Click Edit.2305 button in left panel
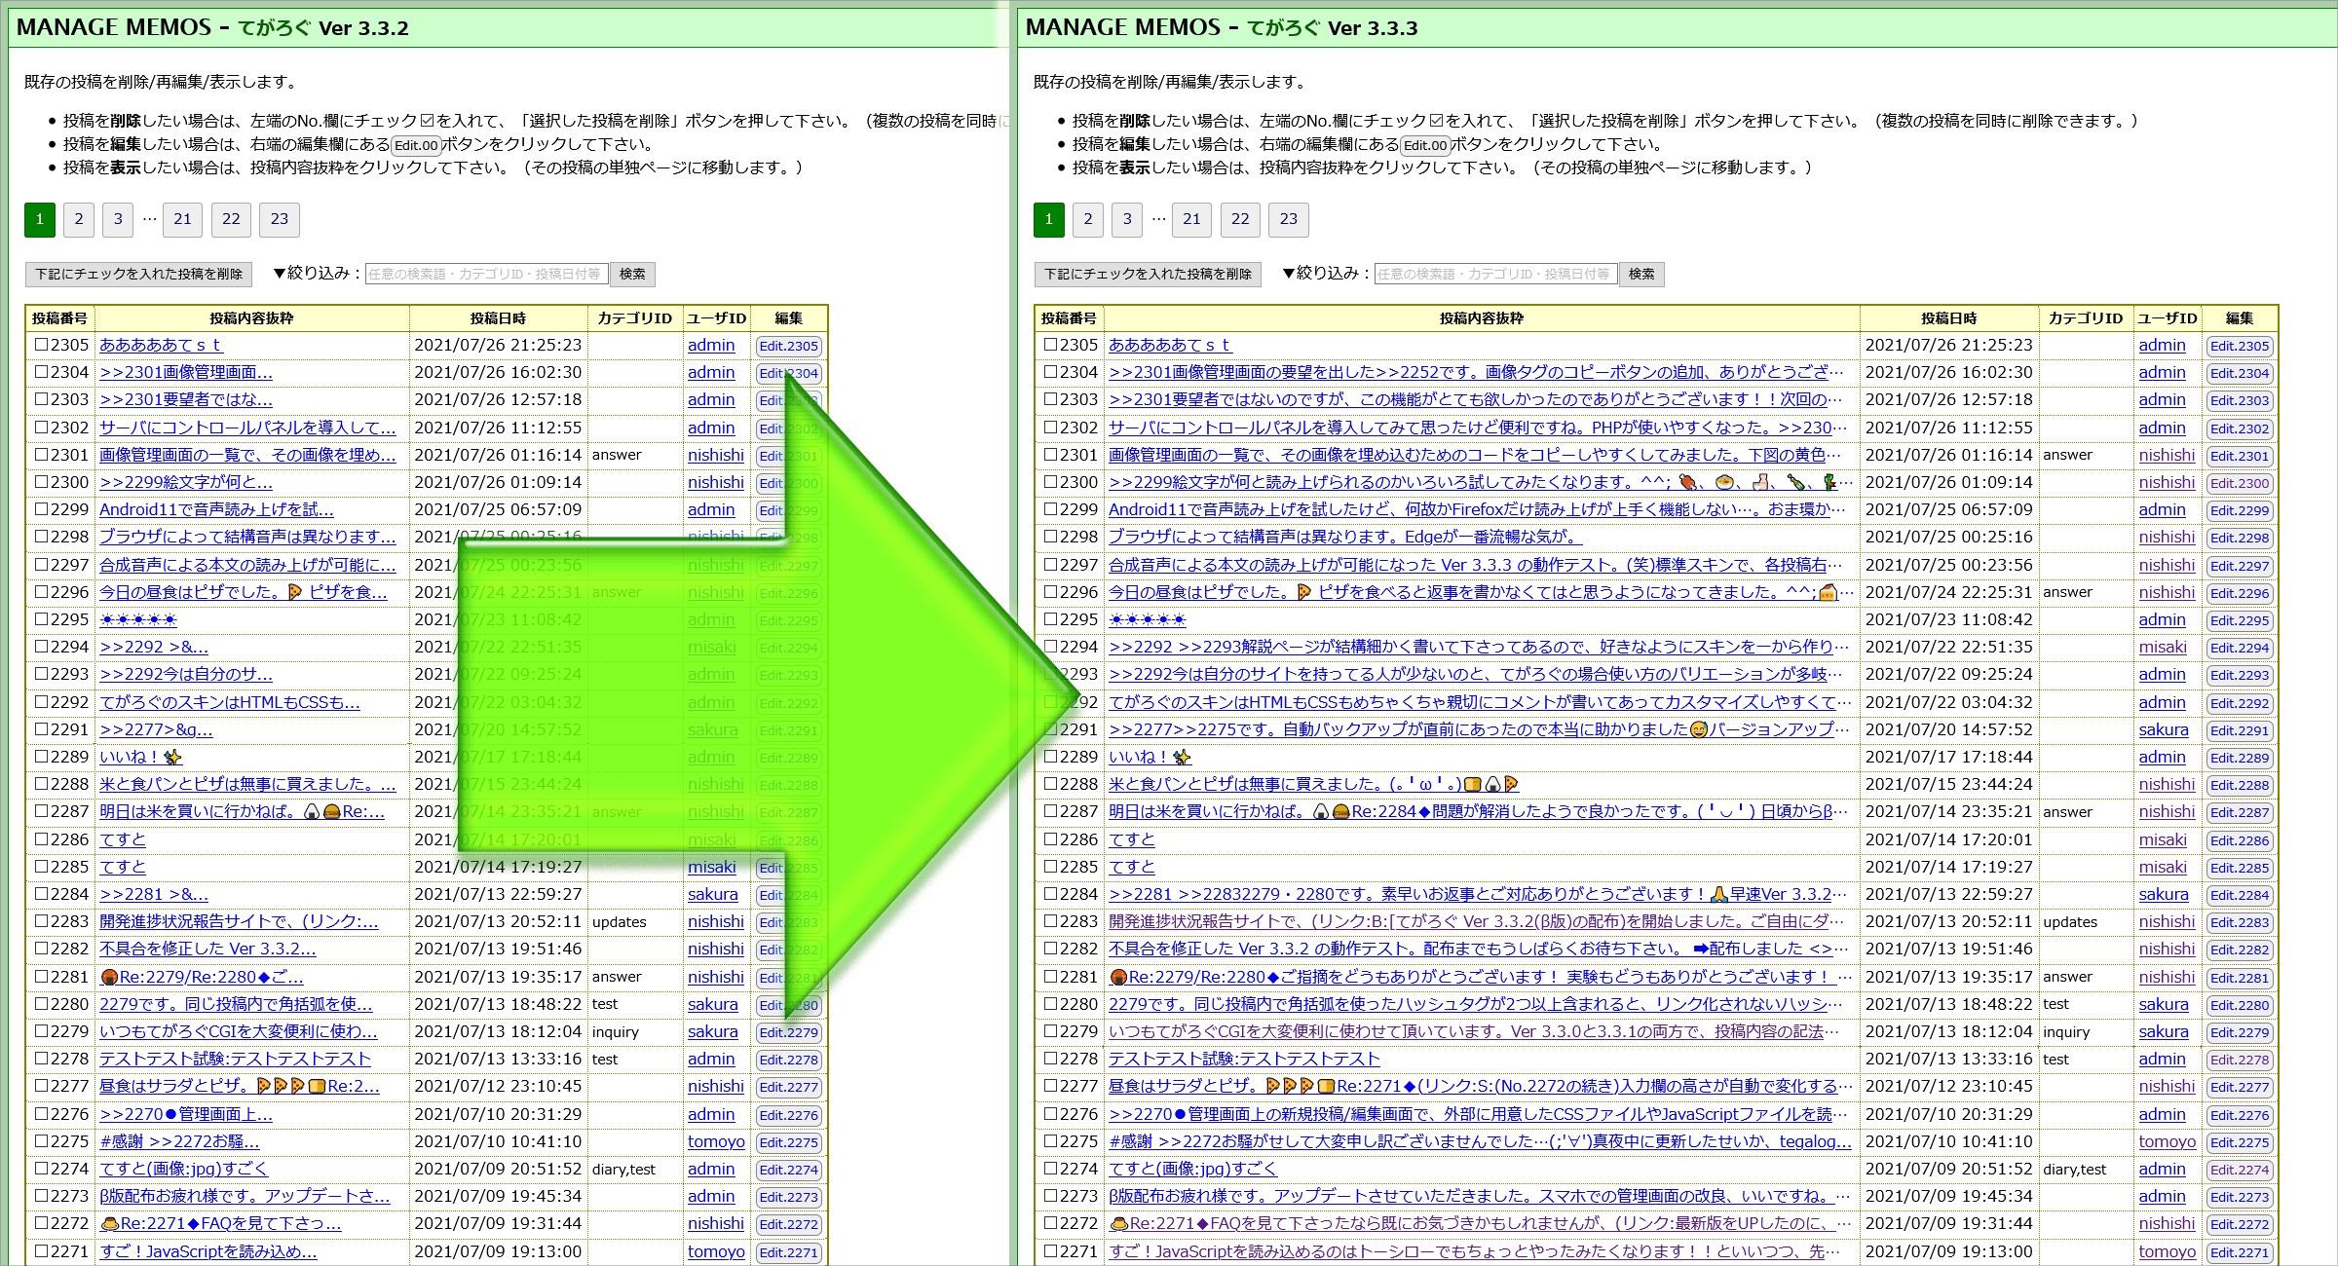The width and height of the screenshot is (2338, 1266). coord(789,346)
